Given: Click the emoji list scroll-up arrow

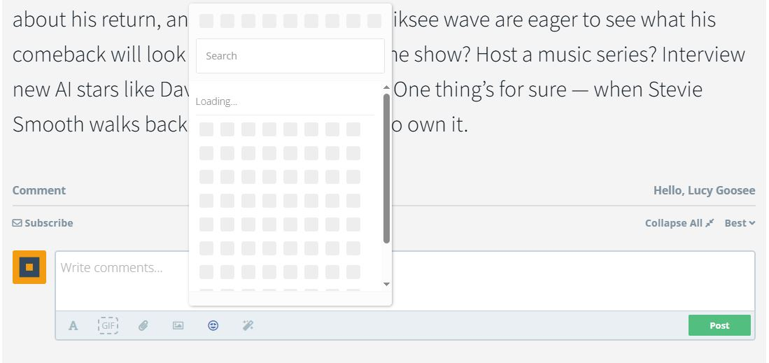Looking at the screenshot, I should click(386, 87).
